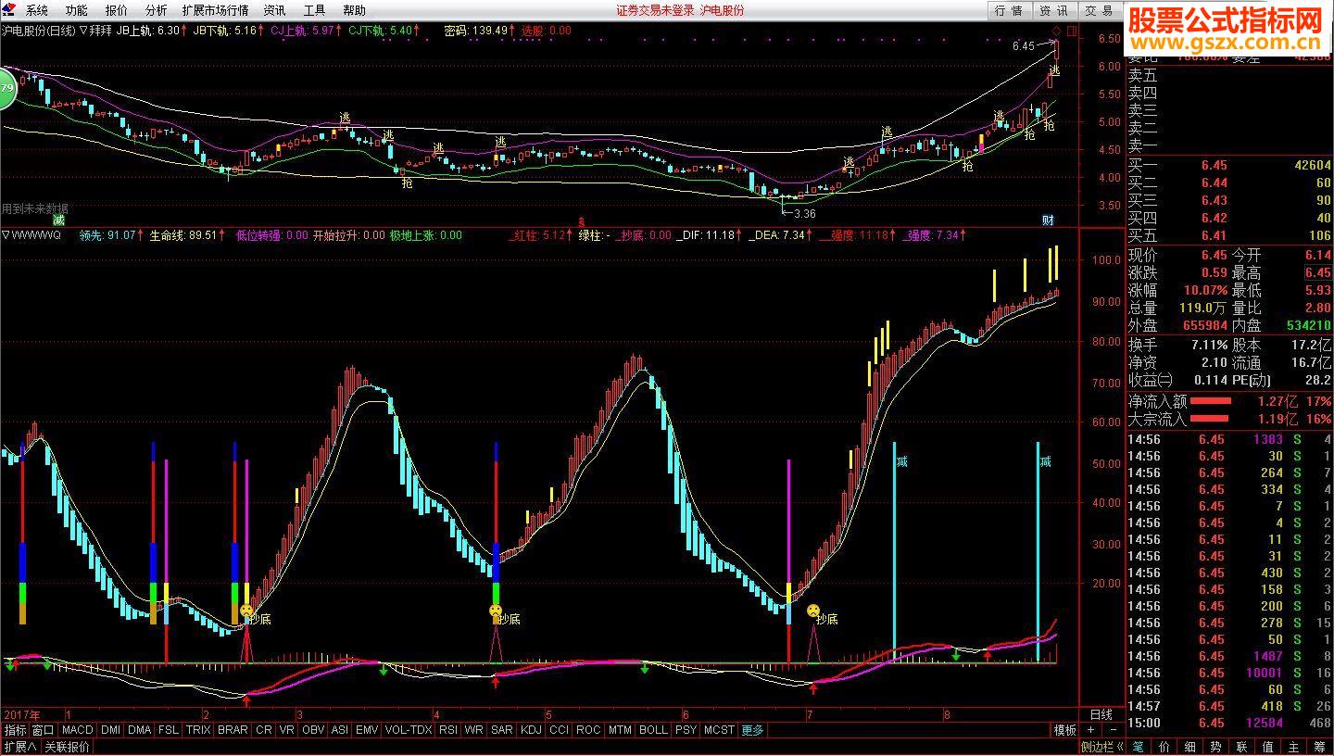This screenshot has height=756, width=1334.
Task: Select the 势 tab in side panel
Action: tap(1216, 747)
